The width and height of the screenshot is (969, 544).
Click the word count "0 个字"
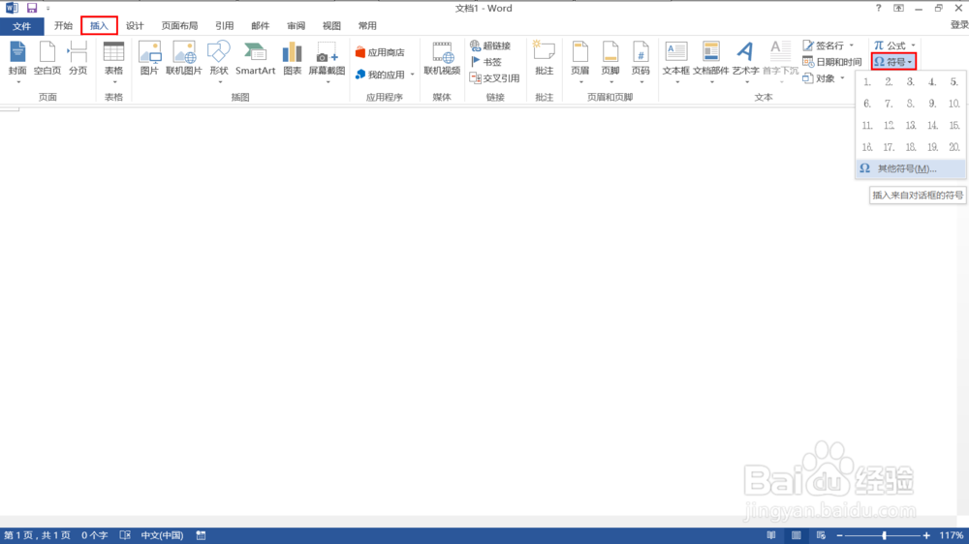click(95, 535)
